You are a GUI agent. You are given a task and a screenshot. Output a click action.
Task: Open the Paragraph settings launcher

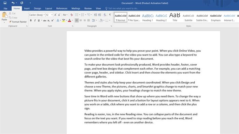(111, 26)
